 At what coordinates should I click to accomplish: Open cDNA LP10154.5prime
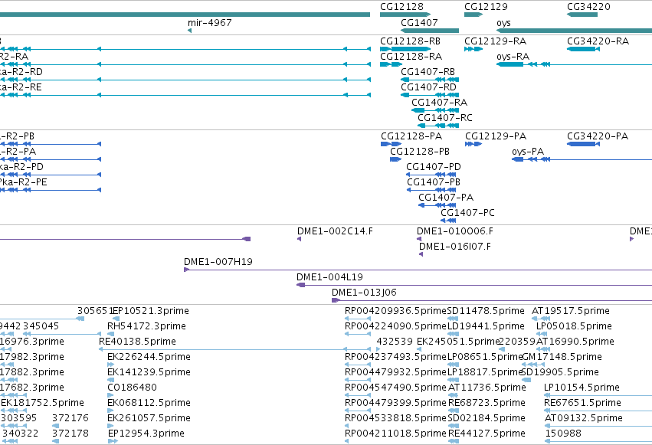coord(582,388)
